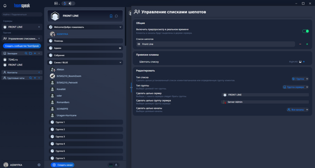Bookmark the FRONT LINE server
The height and width of the screenshot is (168, 315).
click(x=111, y=16)
